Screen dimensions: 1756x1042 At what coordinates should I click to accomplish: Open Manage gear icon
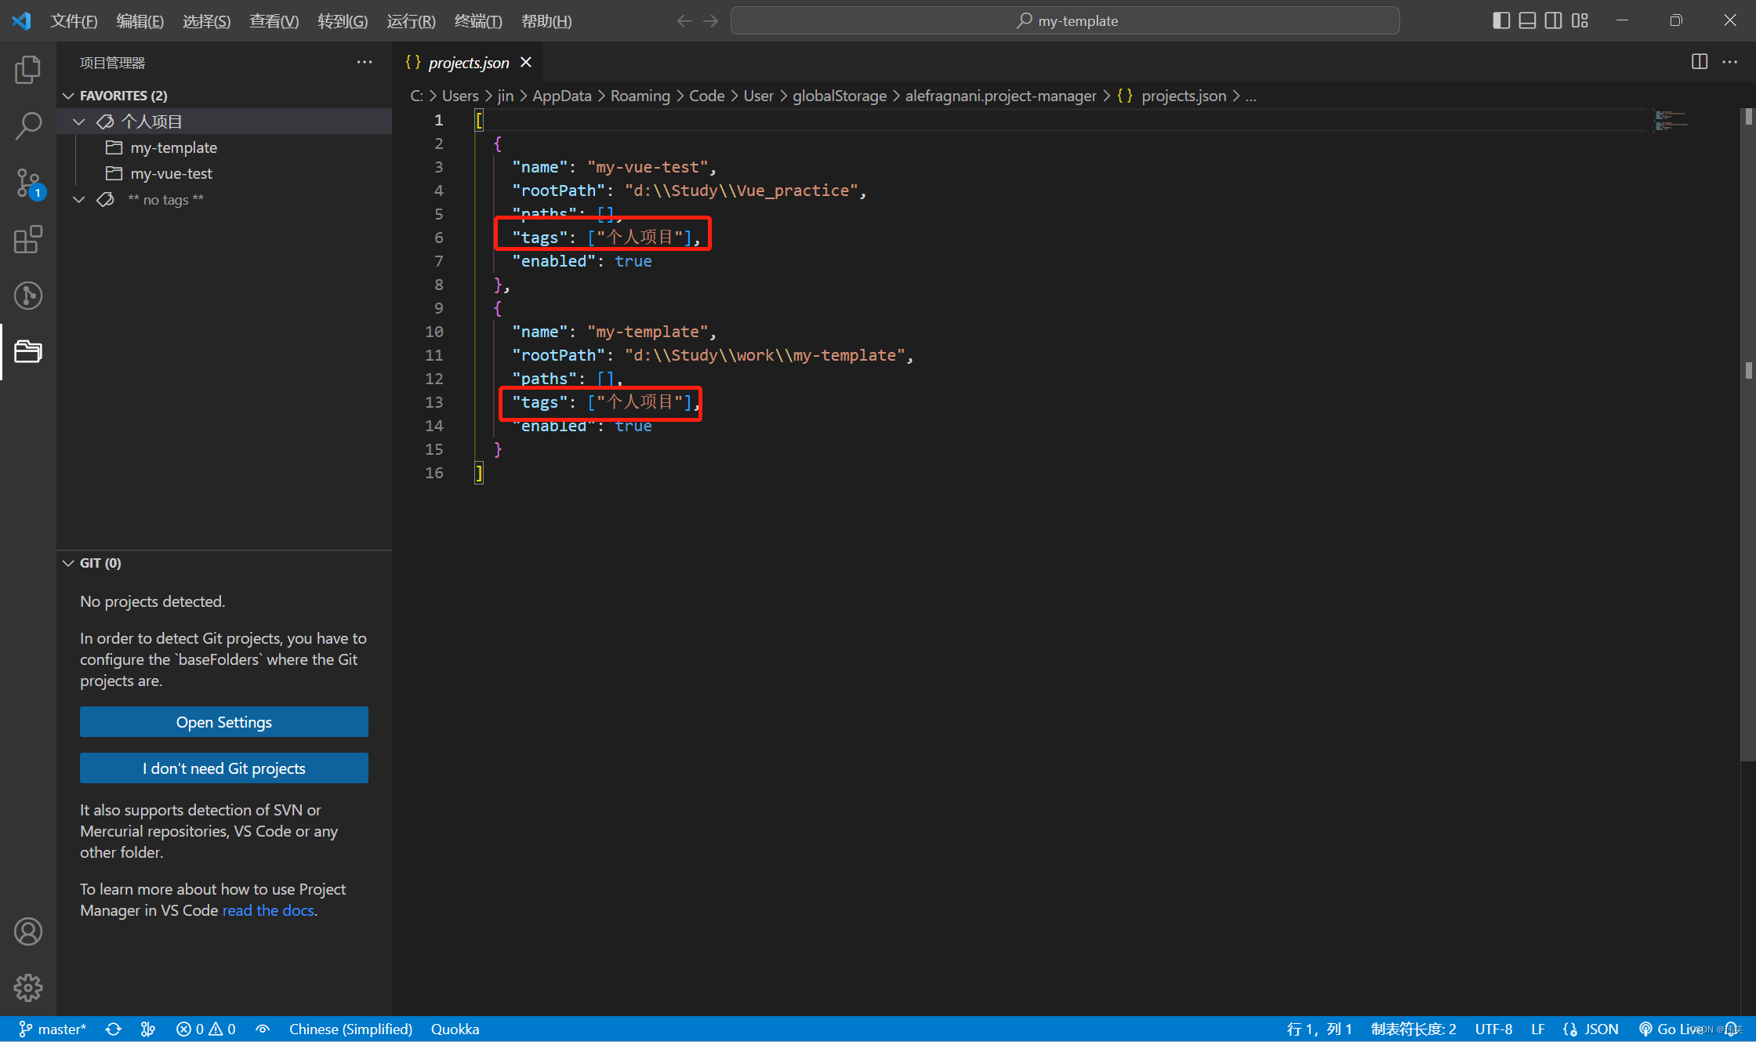coord(28,988)
